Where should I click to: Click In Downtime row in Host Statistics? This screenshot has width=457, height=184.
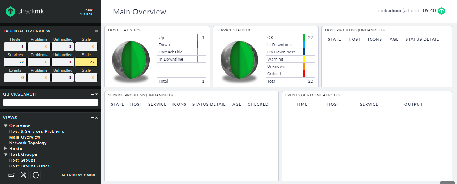pos(181,59)
